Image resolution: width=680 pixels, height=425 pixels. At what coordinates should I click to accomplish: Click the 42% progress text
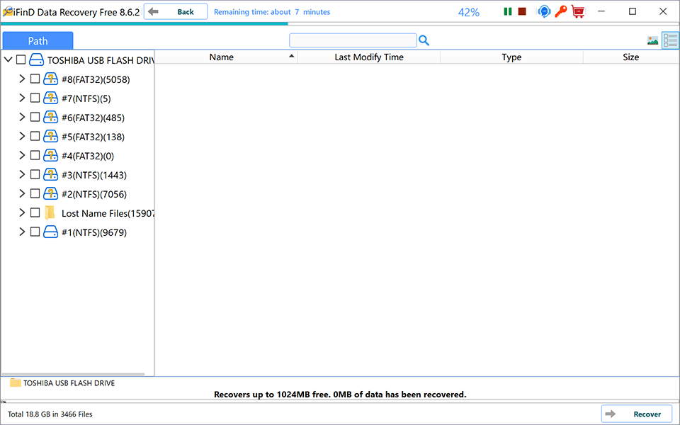pyautogui.click(x=469, y=12)
